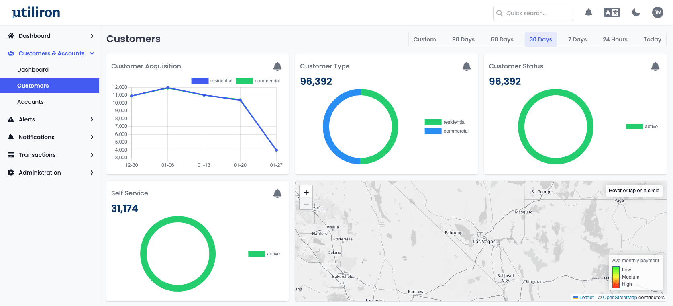Open the BM user avatar menu
673x306 pixels.
pyautogui.click(x=658, y=12)
